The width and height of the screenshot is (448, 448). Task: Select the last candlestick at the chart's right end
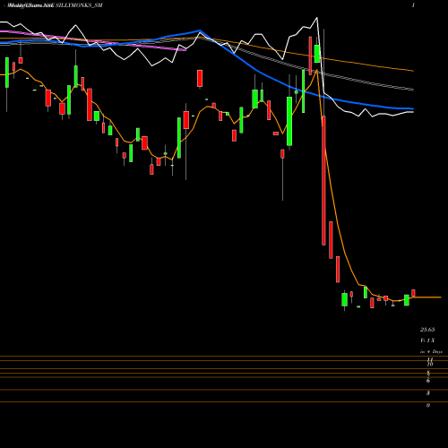tap(413, 293)
